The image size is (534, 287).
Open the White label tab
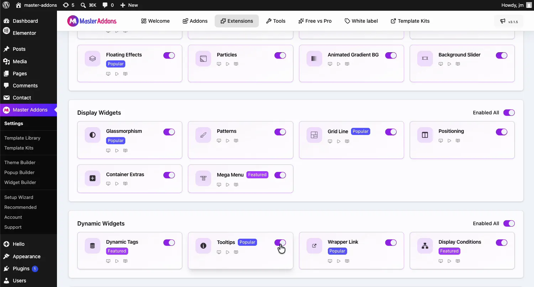point(361,21)
